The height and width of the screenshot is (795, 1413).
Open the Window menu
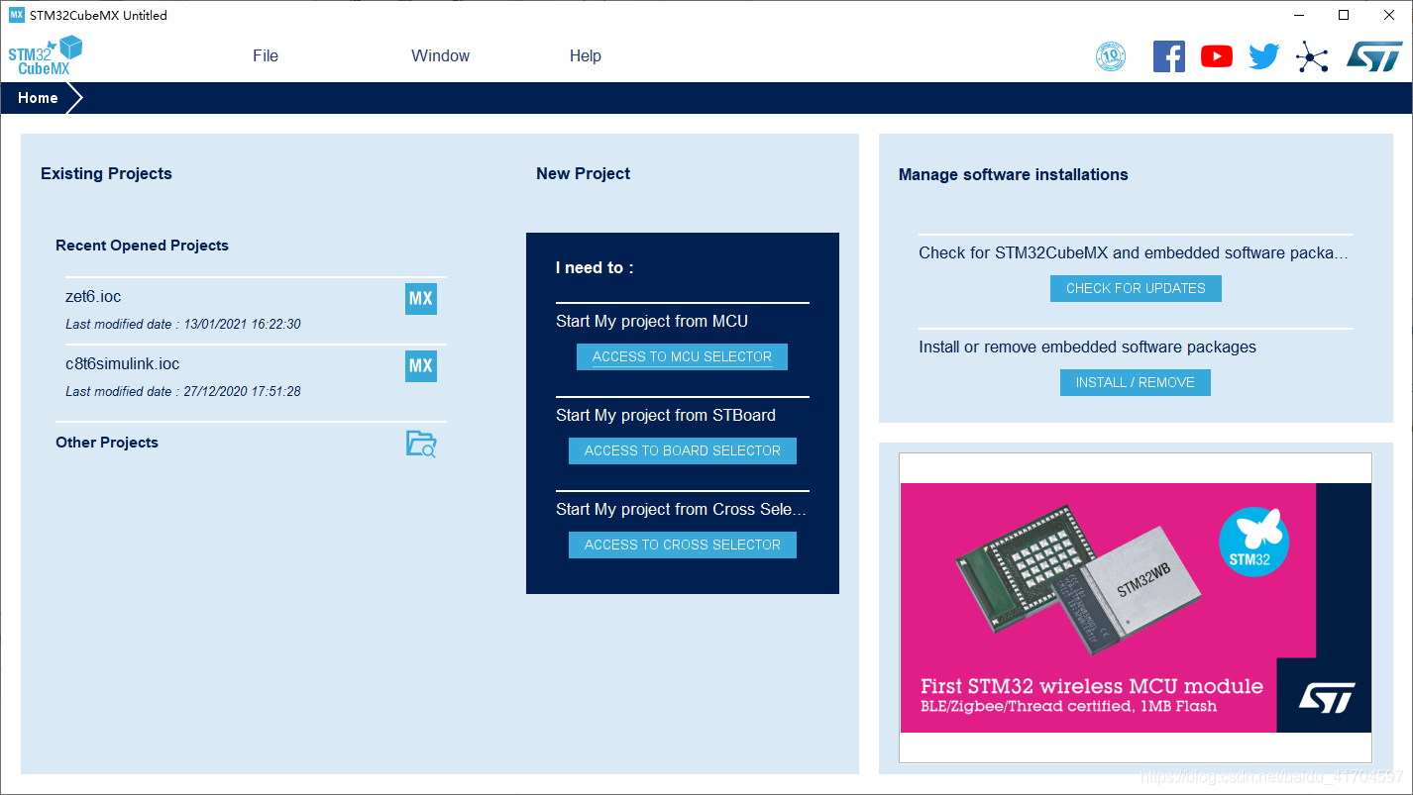440,56
